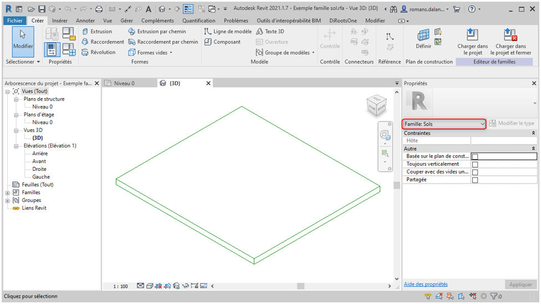This screenshot has width=541, height=304.
Task: Select Extrusion par chemin tool
Action: 158,32
